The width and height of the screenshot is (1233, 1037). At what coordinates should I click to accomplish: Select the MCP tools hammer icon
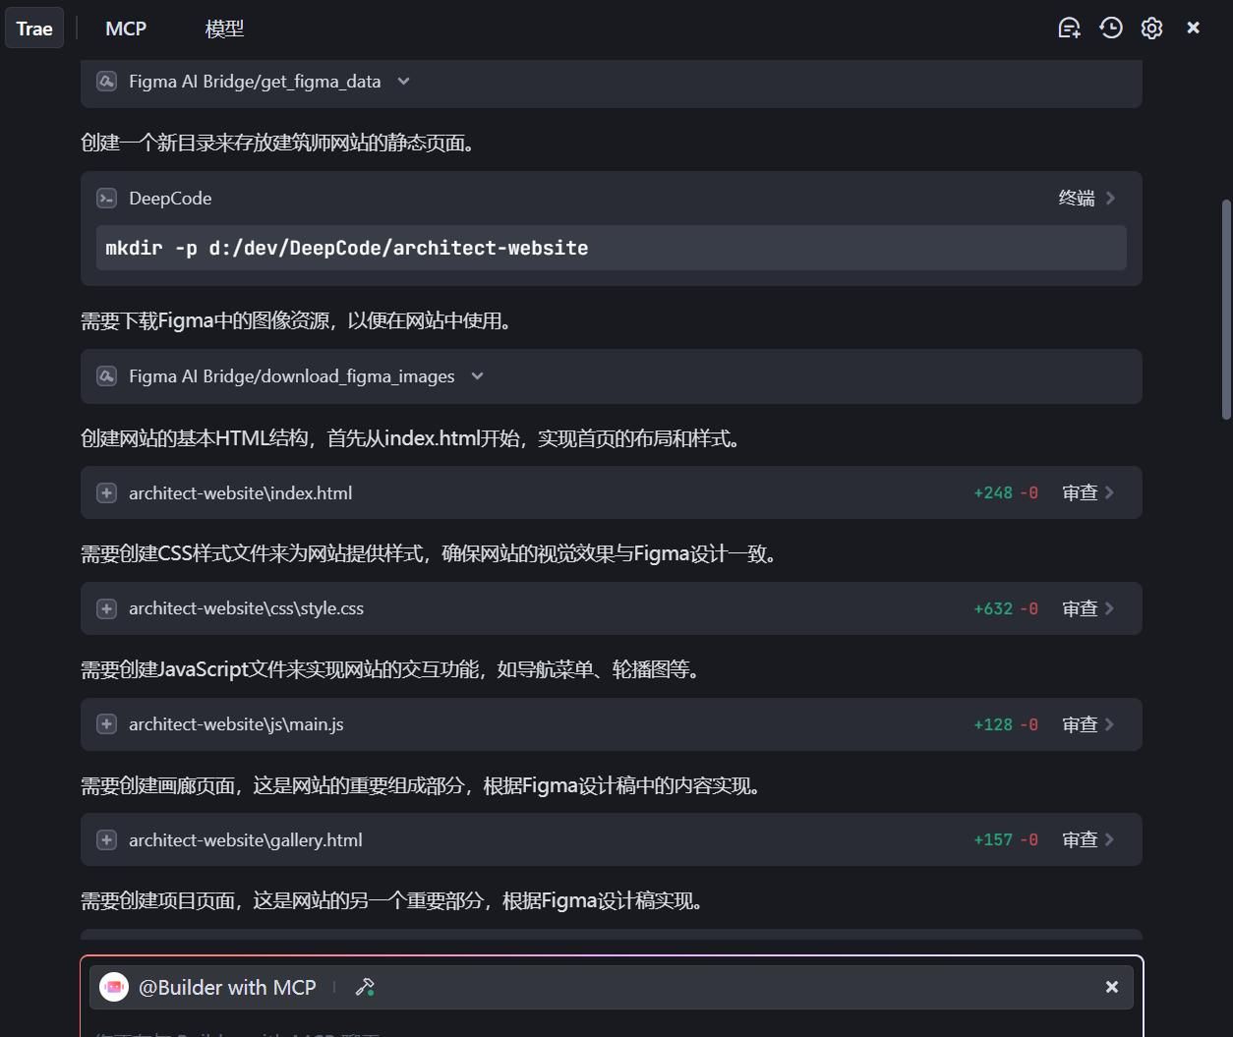tap(365, 986)
